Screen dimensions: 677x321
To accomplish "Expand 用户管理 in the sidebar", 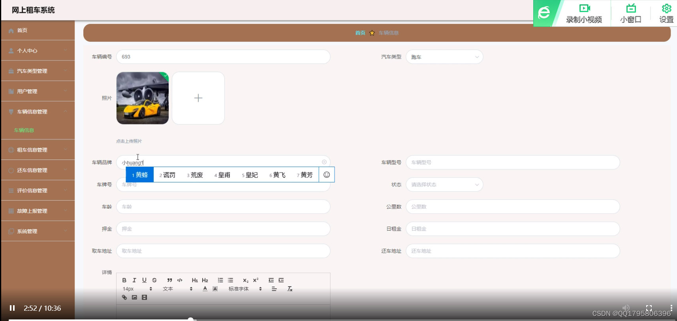I will pyautogui.click(x=38, y=91).
